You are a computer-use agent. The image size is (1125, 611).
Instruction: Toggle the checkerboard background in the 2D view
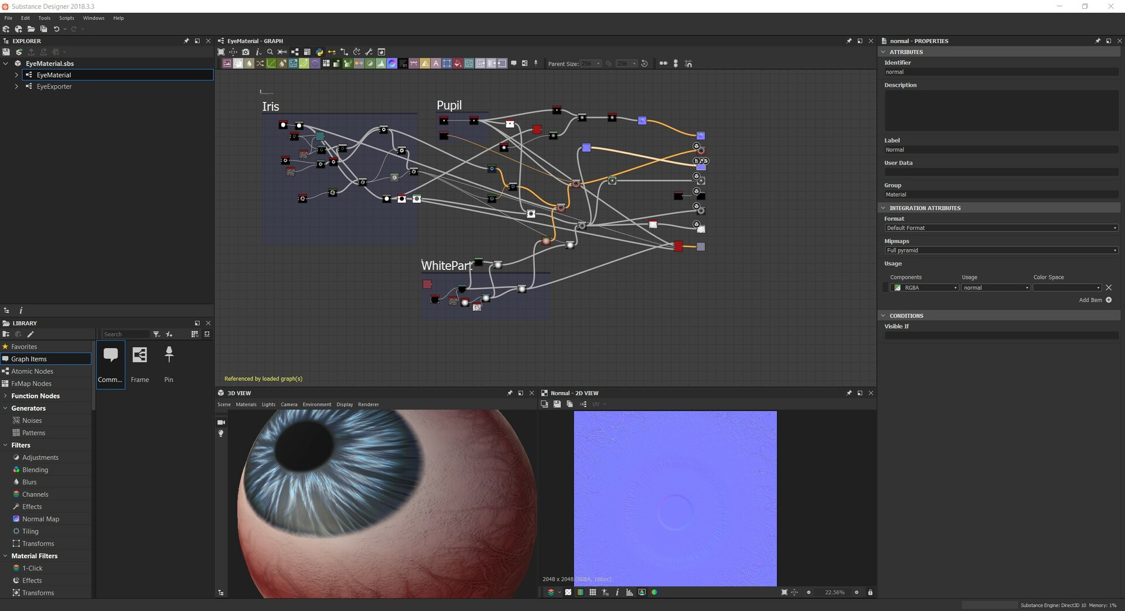pyautogui.click(x=568, y=592)
